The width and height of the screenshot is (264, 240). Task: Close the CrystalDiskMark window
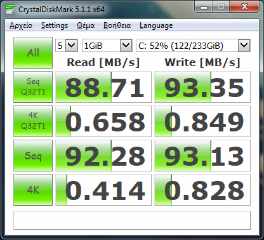244,7
